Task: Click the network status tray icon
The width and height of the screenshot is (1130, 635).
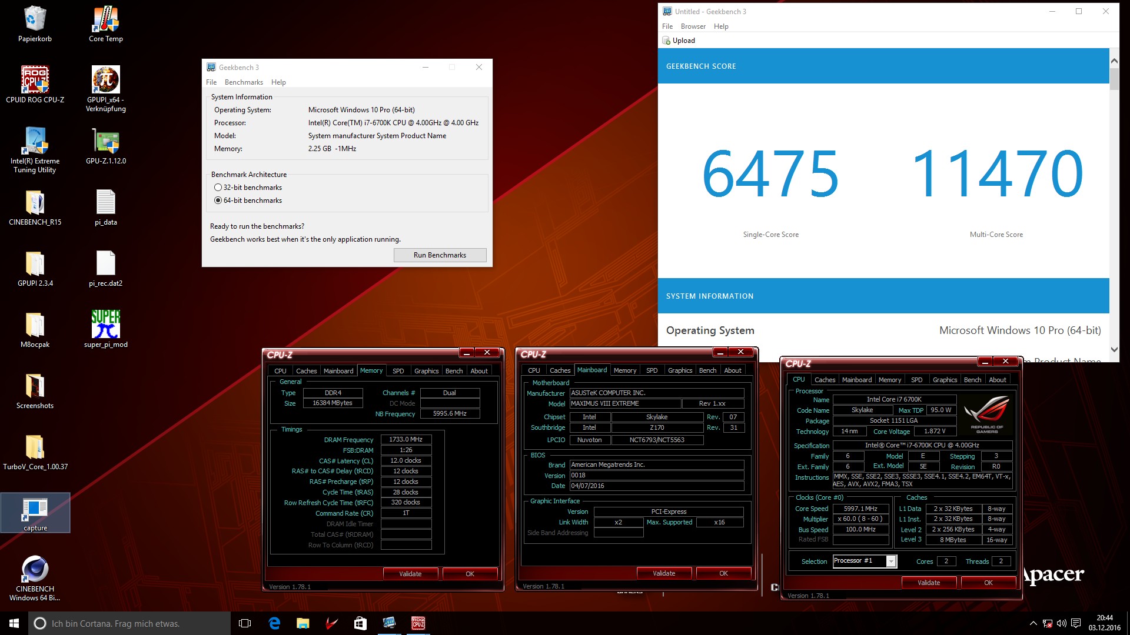Action: [x=1048, y=623]
